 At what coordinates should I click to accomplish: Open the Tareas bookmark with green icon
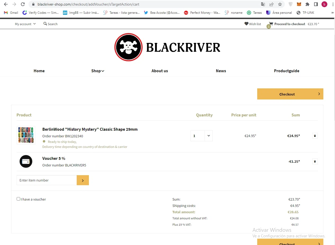coord(254,12)
